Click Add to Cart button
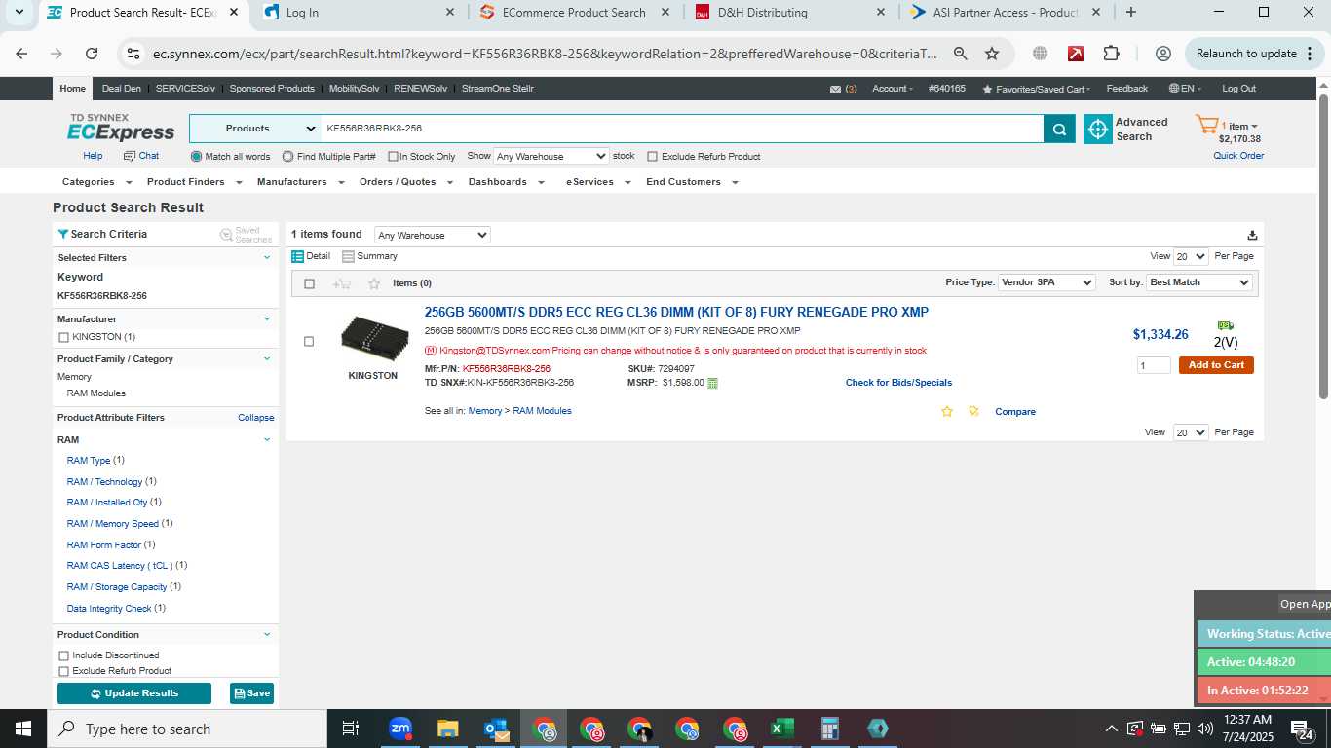Screen dimensions: 1331x748 tap(1216, 365)
